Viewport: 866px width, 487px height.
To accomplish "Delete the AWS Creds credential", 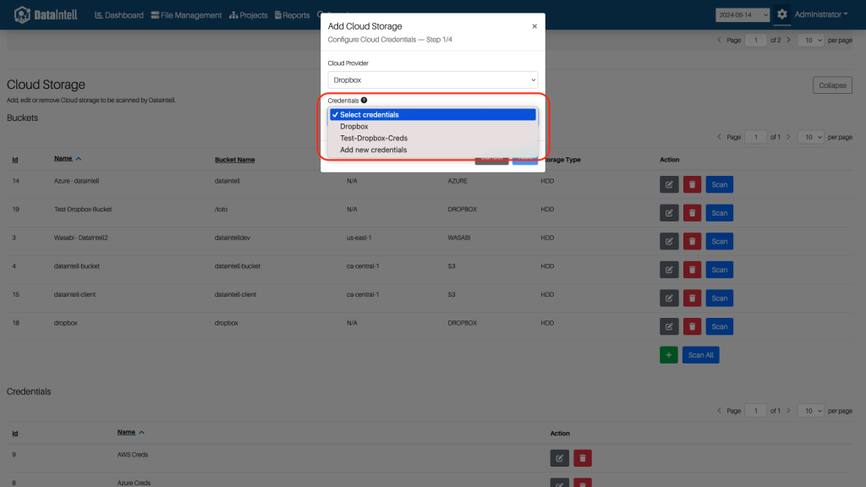I will (583, 457).
